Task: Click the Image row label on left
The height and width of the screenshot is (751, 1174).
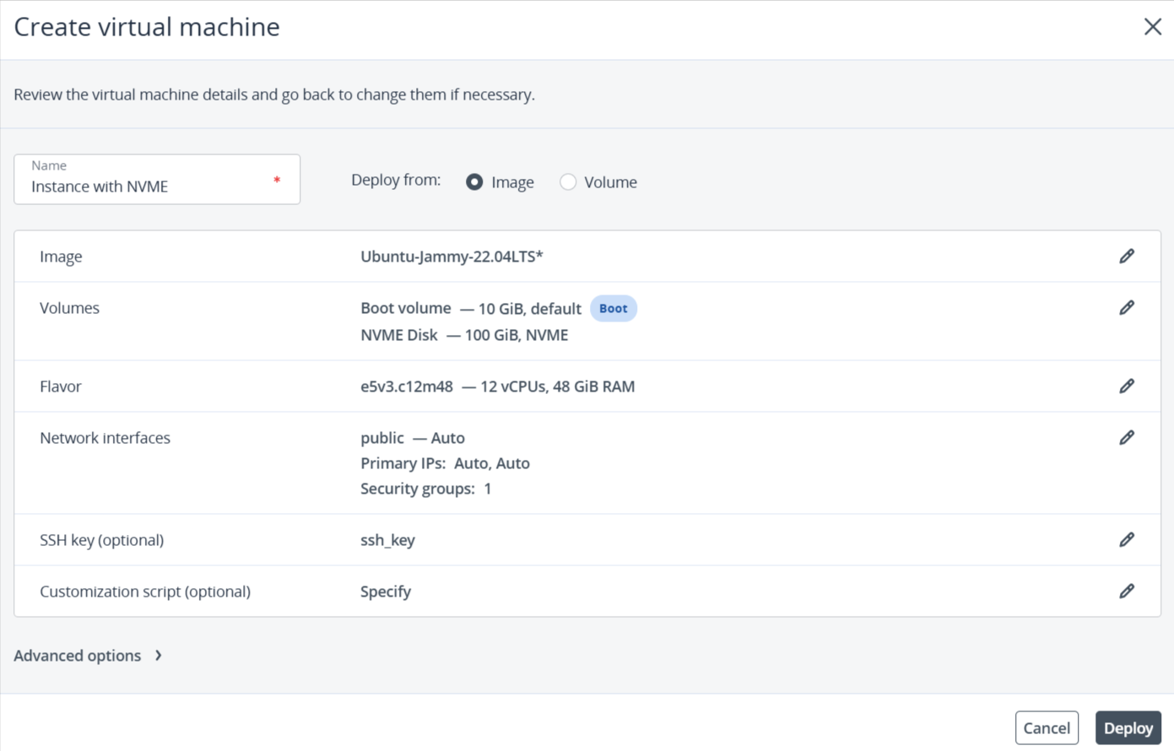Action: pyautogui.click(x=61, y=257)
